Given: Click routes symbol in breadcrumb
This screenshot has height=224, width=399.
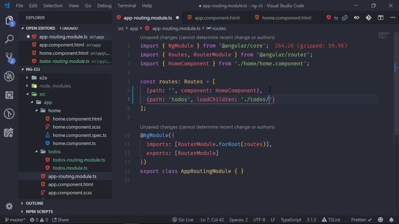Looking at the screenshot, I should click(216, 29).
